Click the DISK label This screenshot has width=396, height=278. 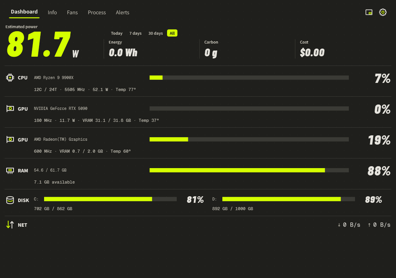click(24, 200)
